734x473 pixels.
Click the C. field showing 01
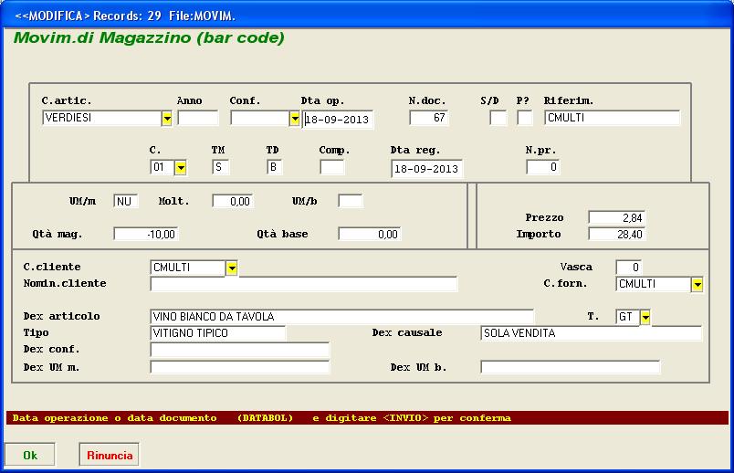point(163,167)
